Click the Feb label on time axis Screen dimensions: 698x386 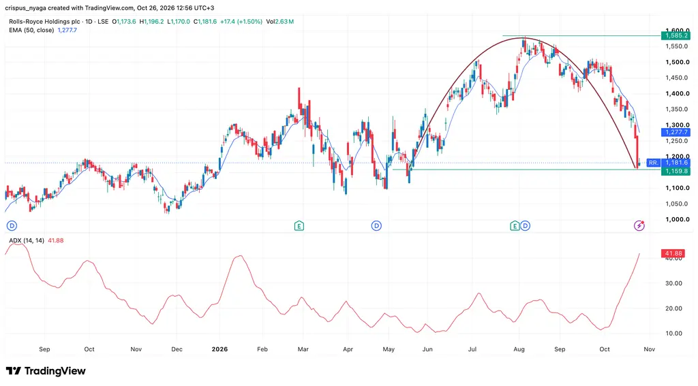coord(262,349)
